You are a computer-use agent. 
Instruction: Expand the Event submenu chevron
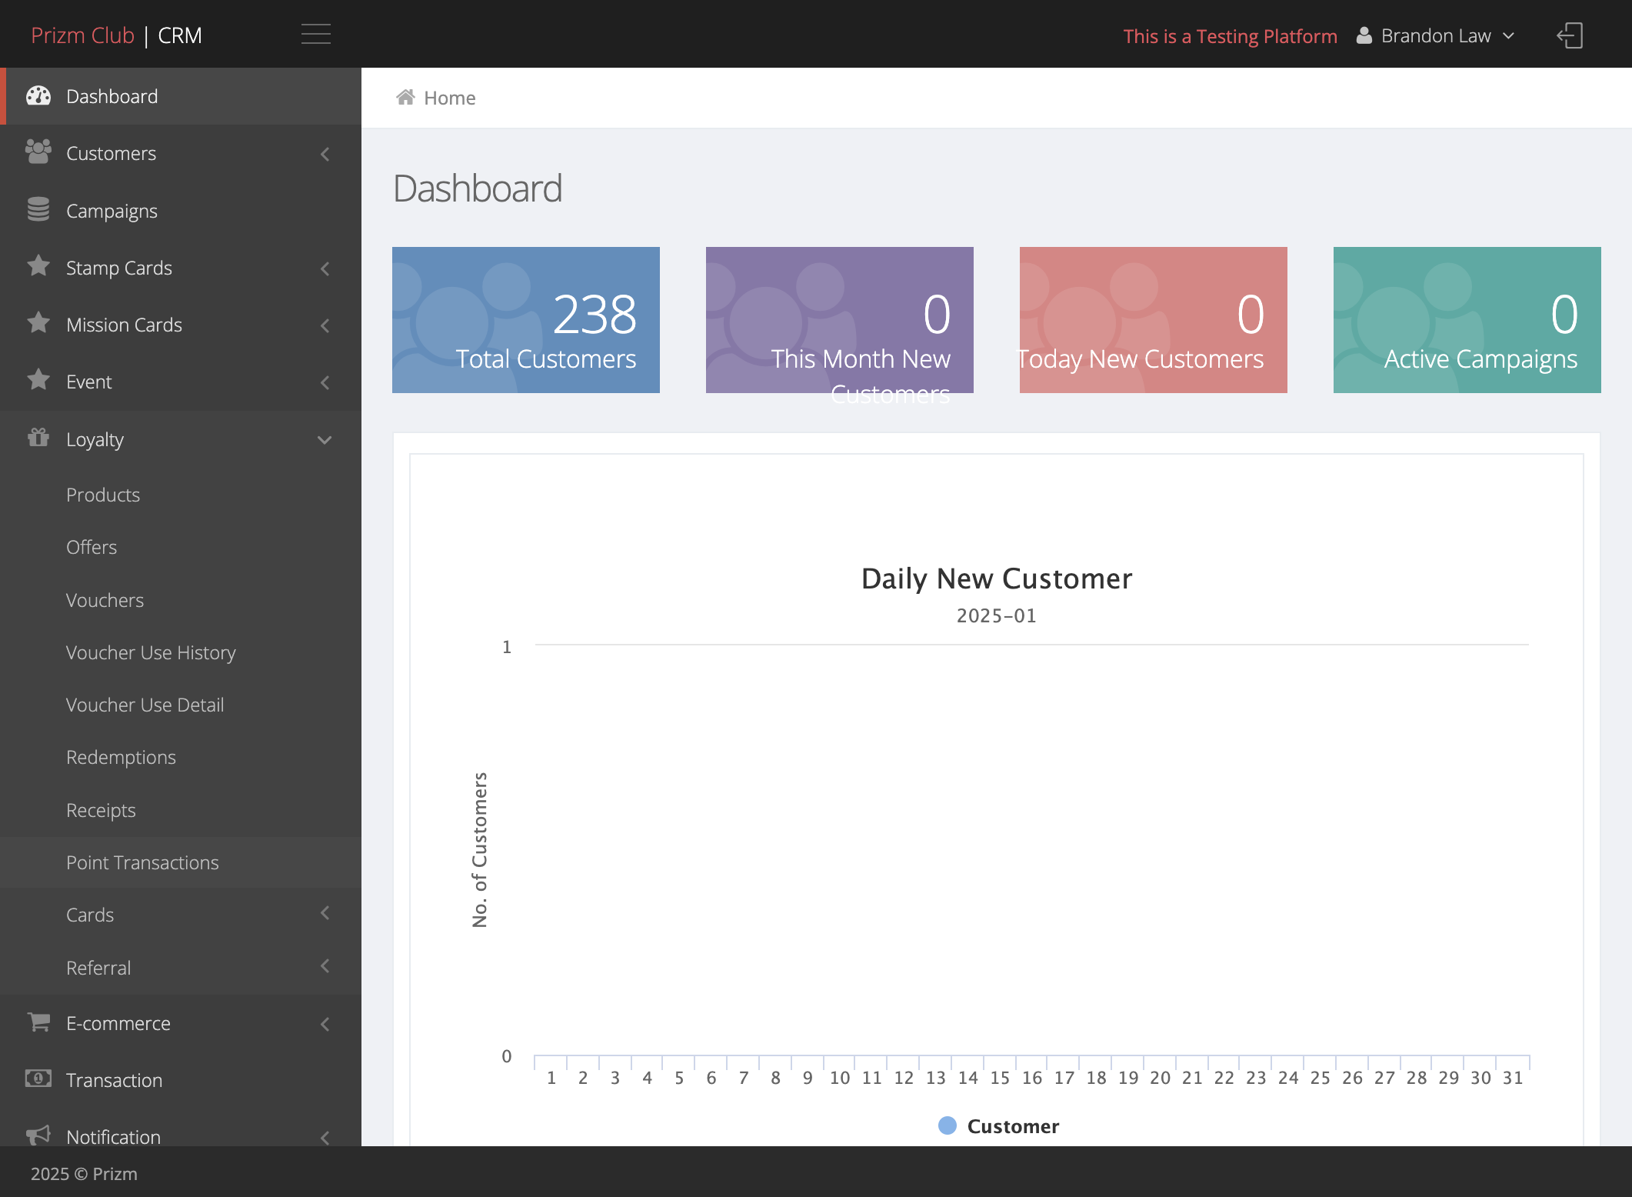pyautogui.click(x=325, y=382)
